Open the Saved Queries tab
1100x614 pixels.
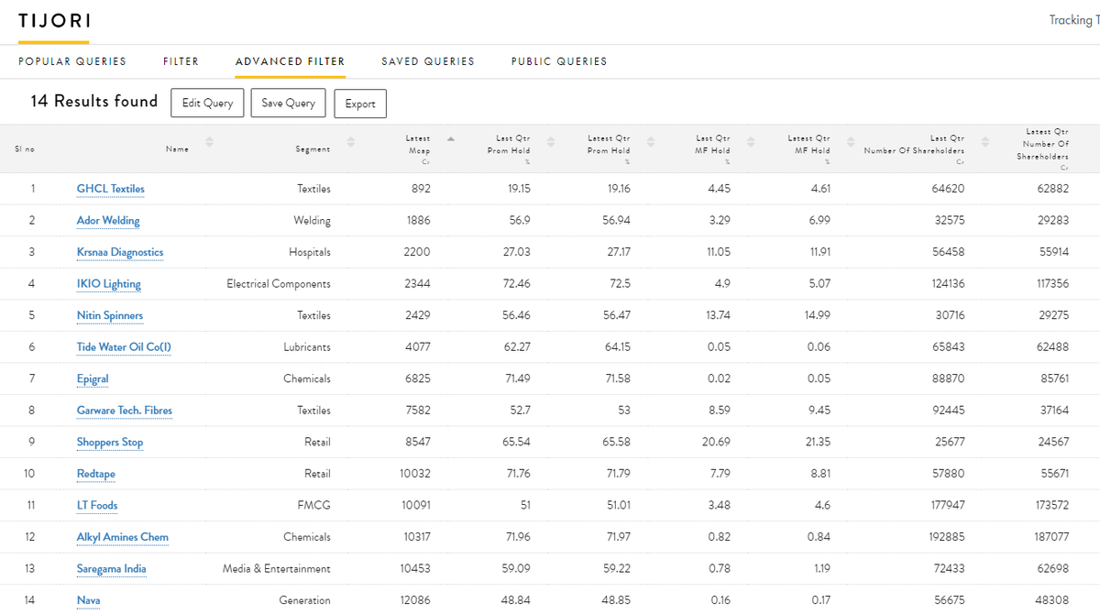(428, 61)
